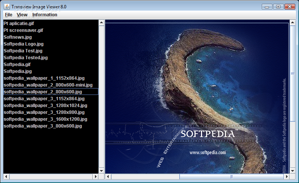
Task: Select softpedia_wallpaper_2_800x600-mini.jpg
Action: (x=51, y=85)
